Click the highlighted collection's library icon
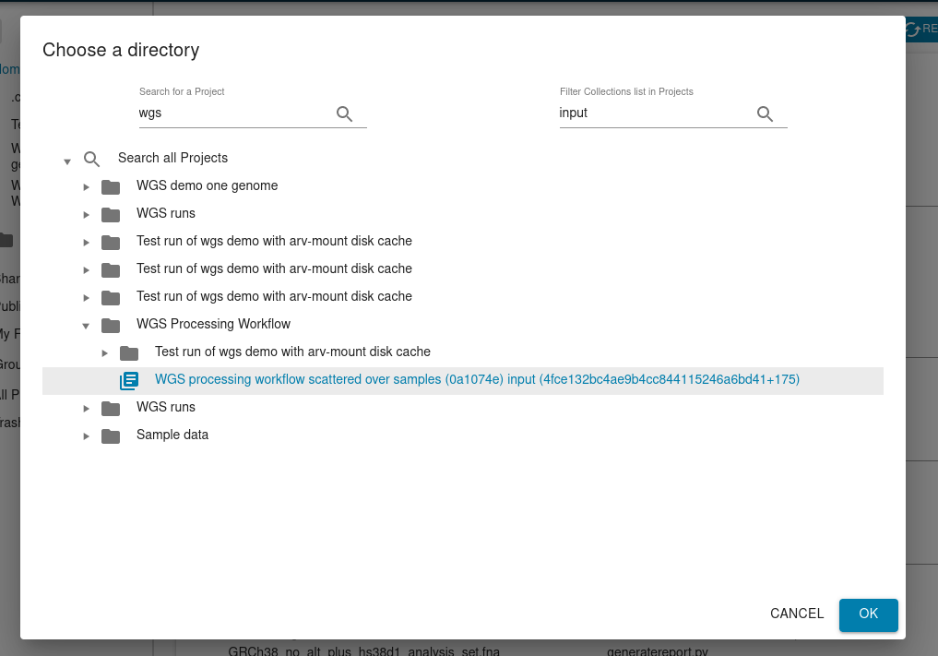This screenshot has width=938, height=656. click(x=129, y=380)
